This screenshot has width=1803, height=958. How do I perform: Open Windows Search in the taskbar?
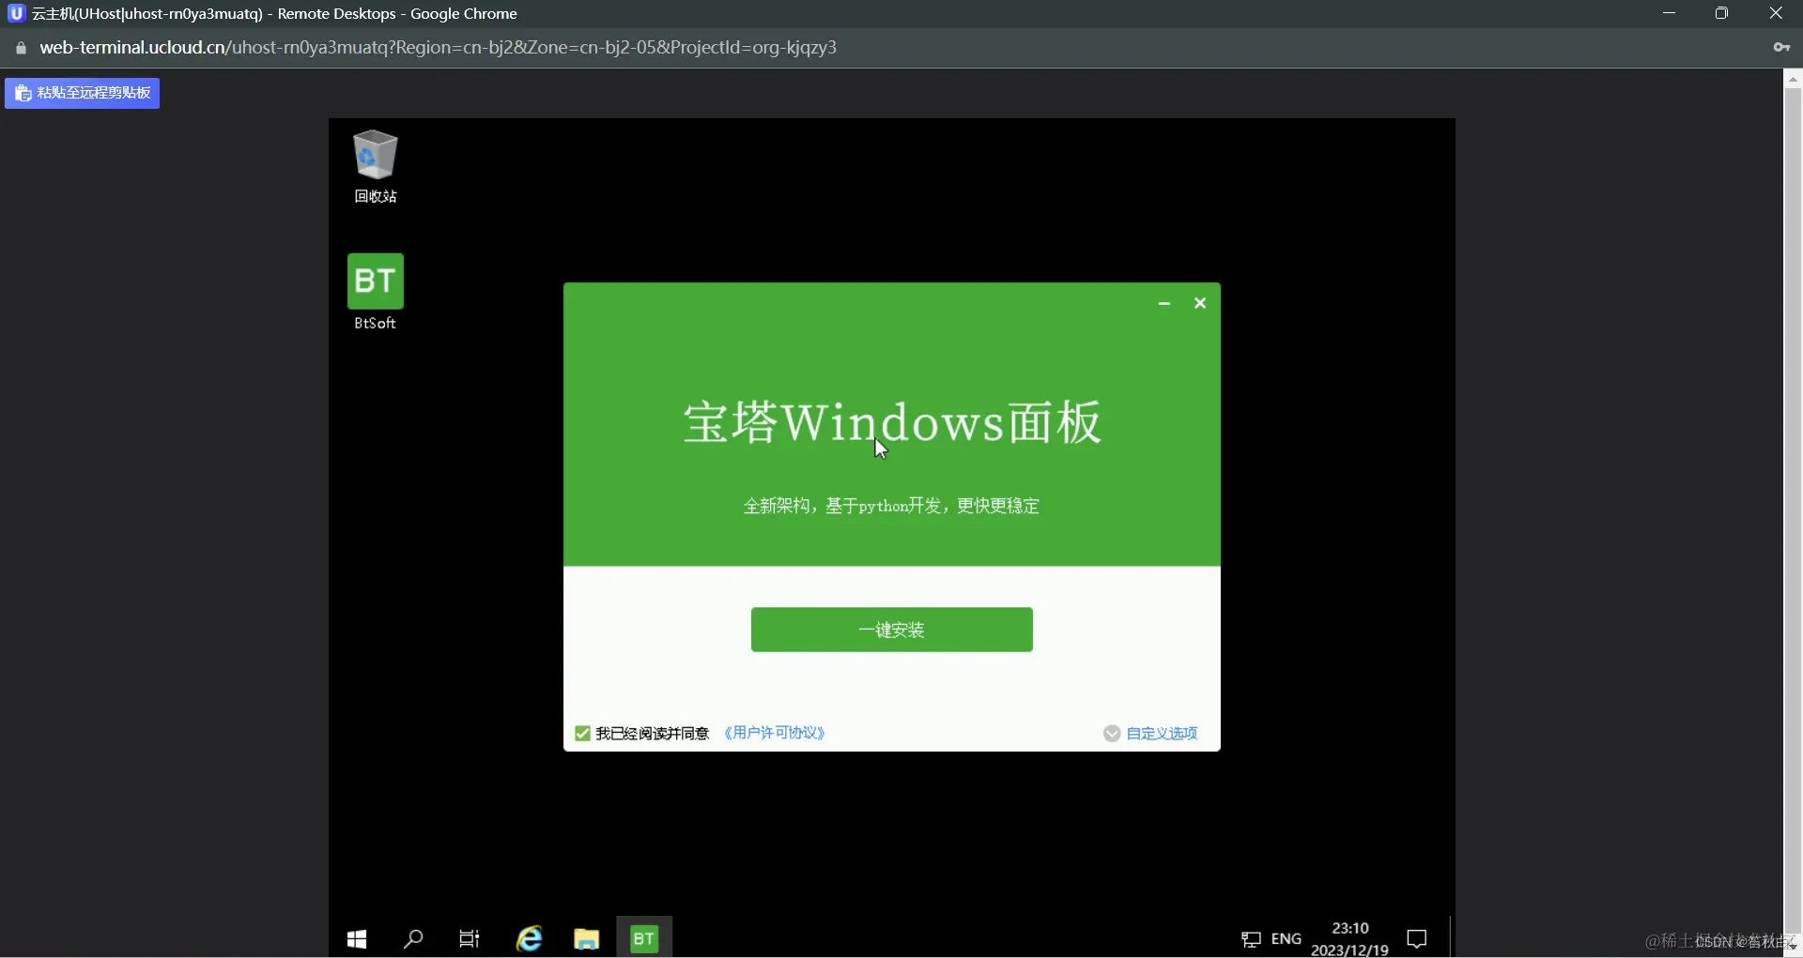coord(413,939)
